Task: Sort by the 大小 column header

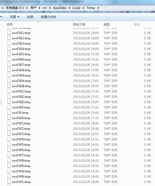Action: click(x=137, y=24)
